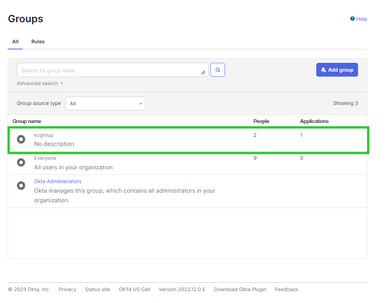Select the All tab

click(x=15, y=42)
